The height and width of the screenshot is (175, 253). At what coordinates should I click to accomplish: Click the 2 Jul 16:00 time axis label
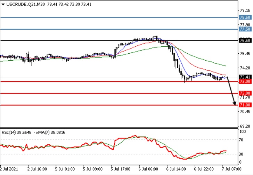(37, 169)
